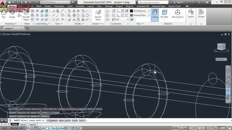Click the Undo arrow in quick access toolbar

tap(30, 2)
